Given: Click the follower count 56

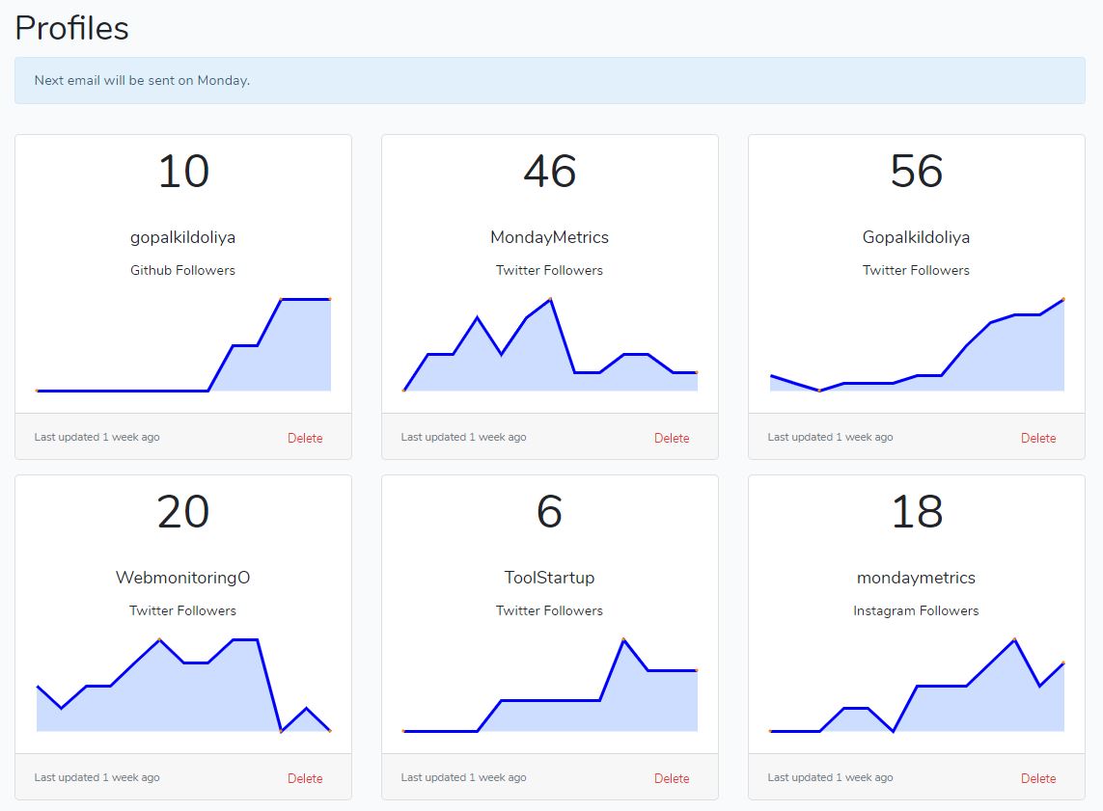Looking at the screenshot, I should tap(917, 172).
